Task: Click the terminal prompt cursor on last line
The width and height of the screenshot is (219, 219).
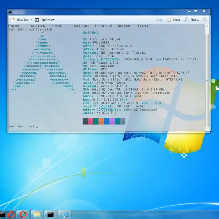Action: pyautogui.click(x=37, y=126)
